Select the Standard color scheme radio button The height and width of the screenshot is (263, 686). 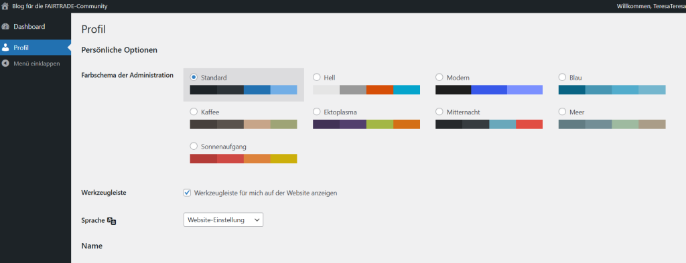(194, 77)
